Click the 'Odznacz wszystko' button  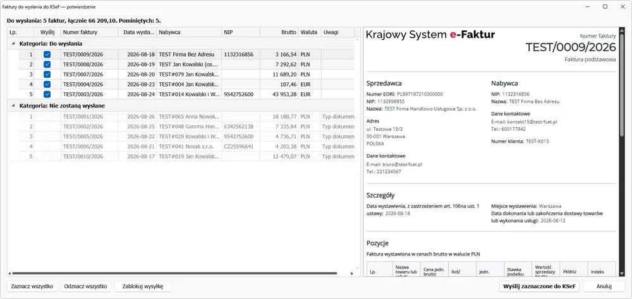click(x=85, y=286)
